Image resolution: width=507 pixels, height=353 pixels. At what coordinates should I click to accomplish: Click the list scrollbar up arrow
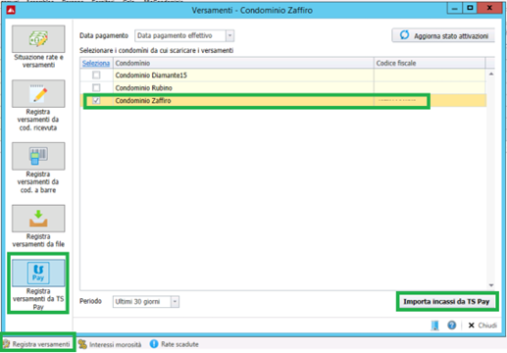(491, 75)
